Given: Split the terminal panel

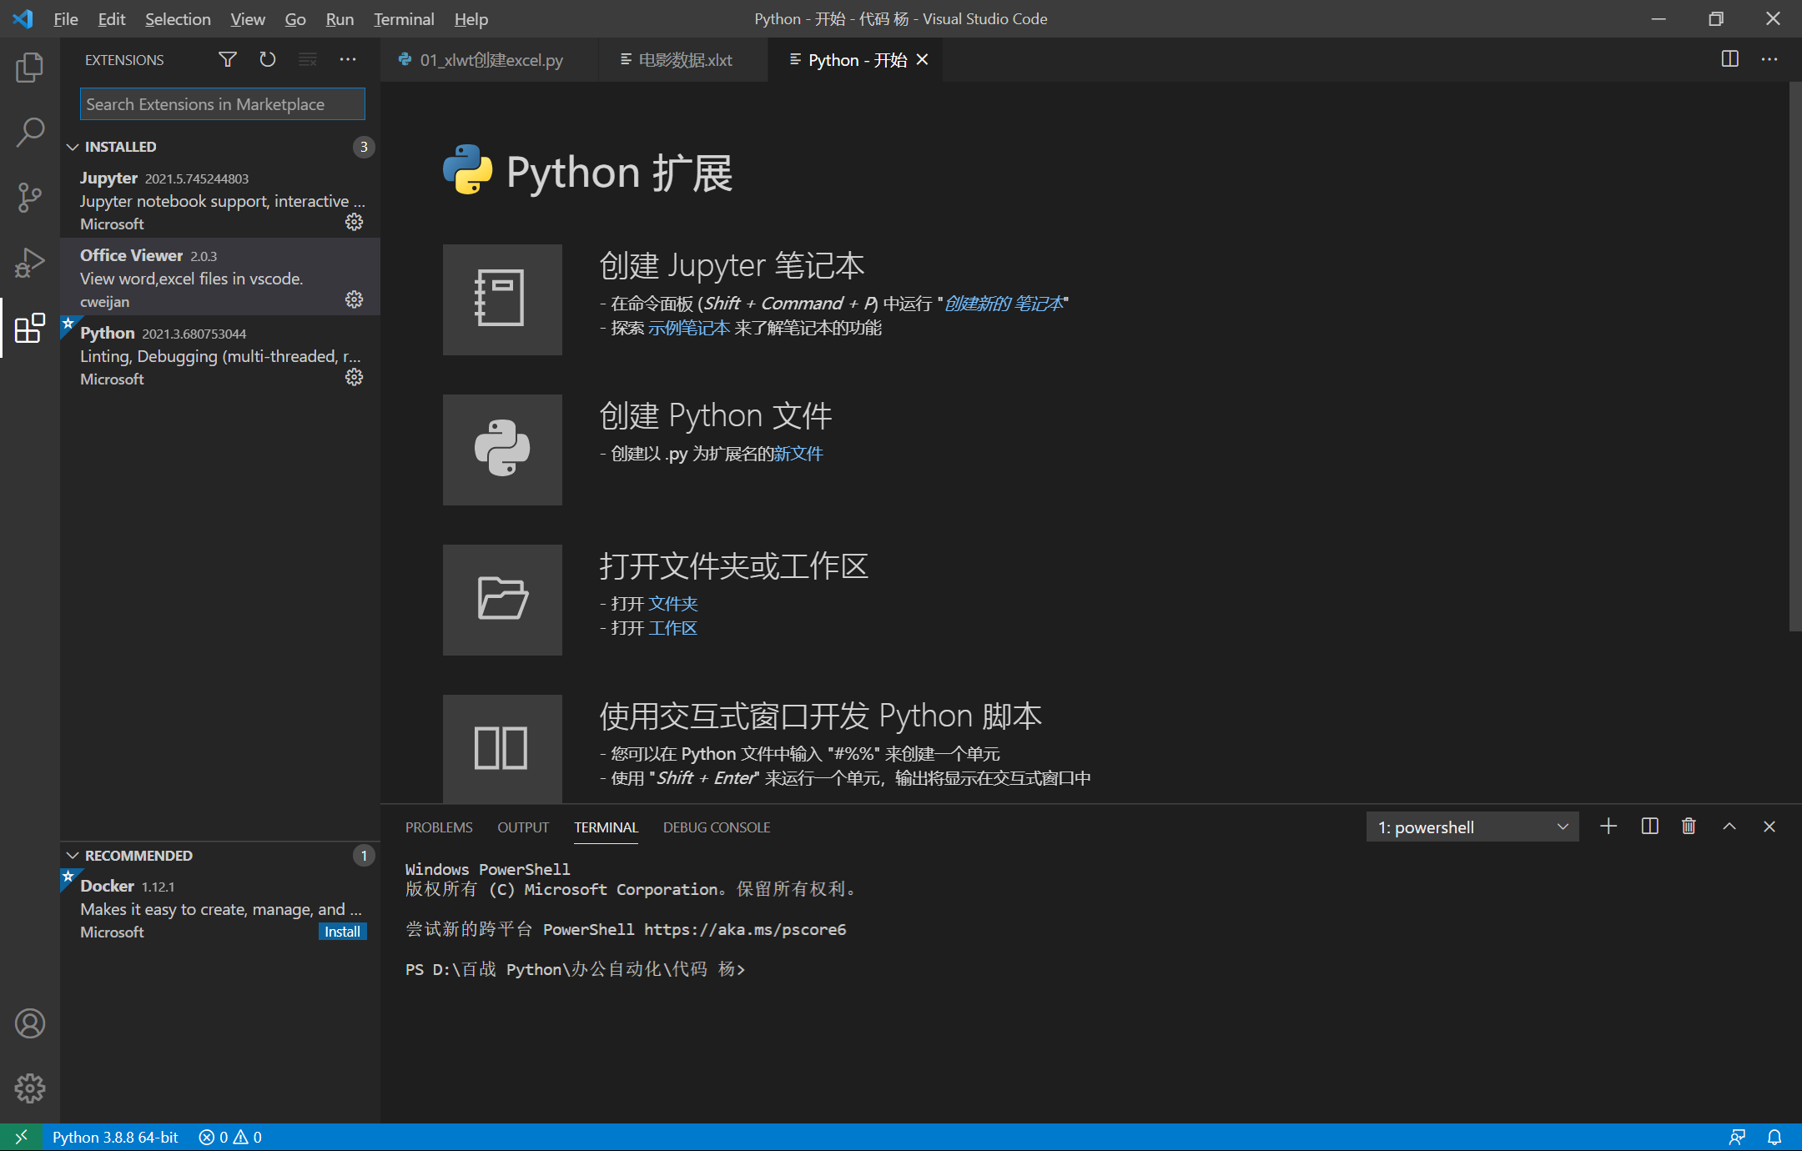Looking at the screenshot, I should tap(1649, 827).
